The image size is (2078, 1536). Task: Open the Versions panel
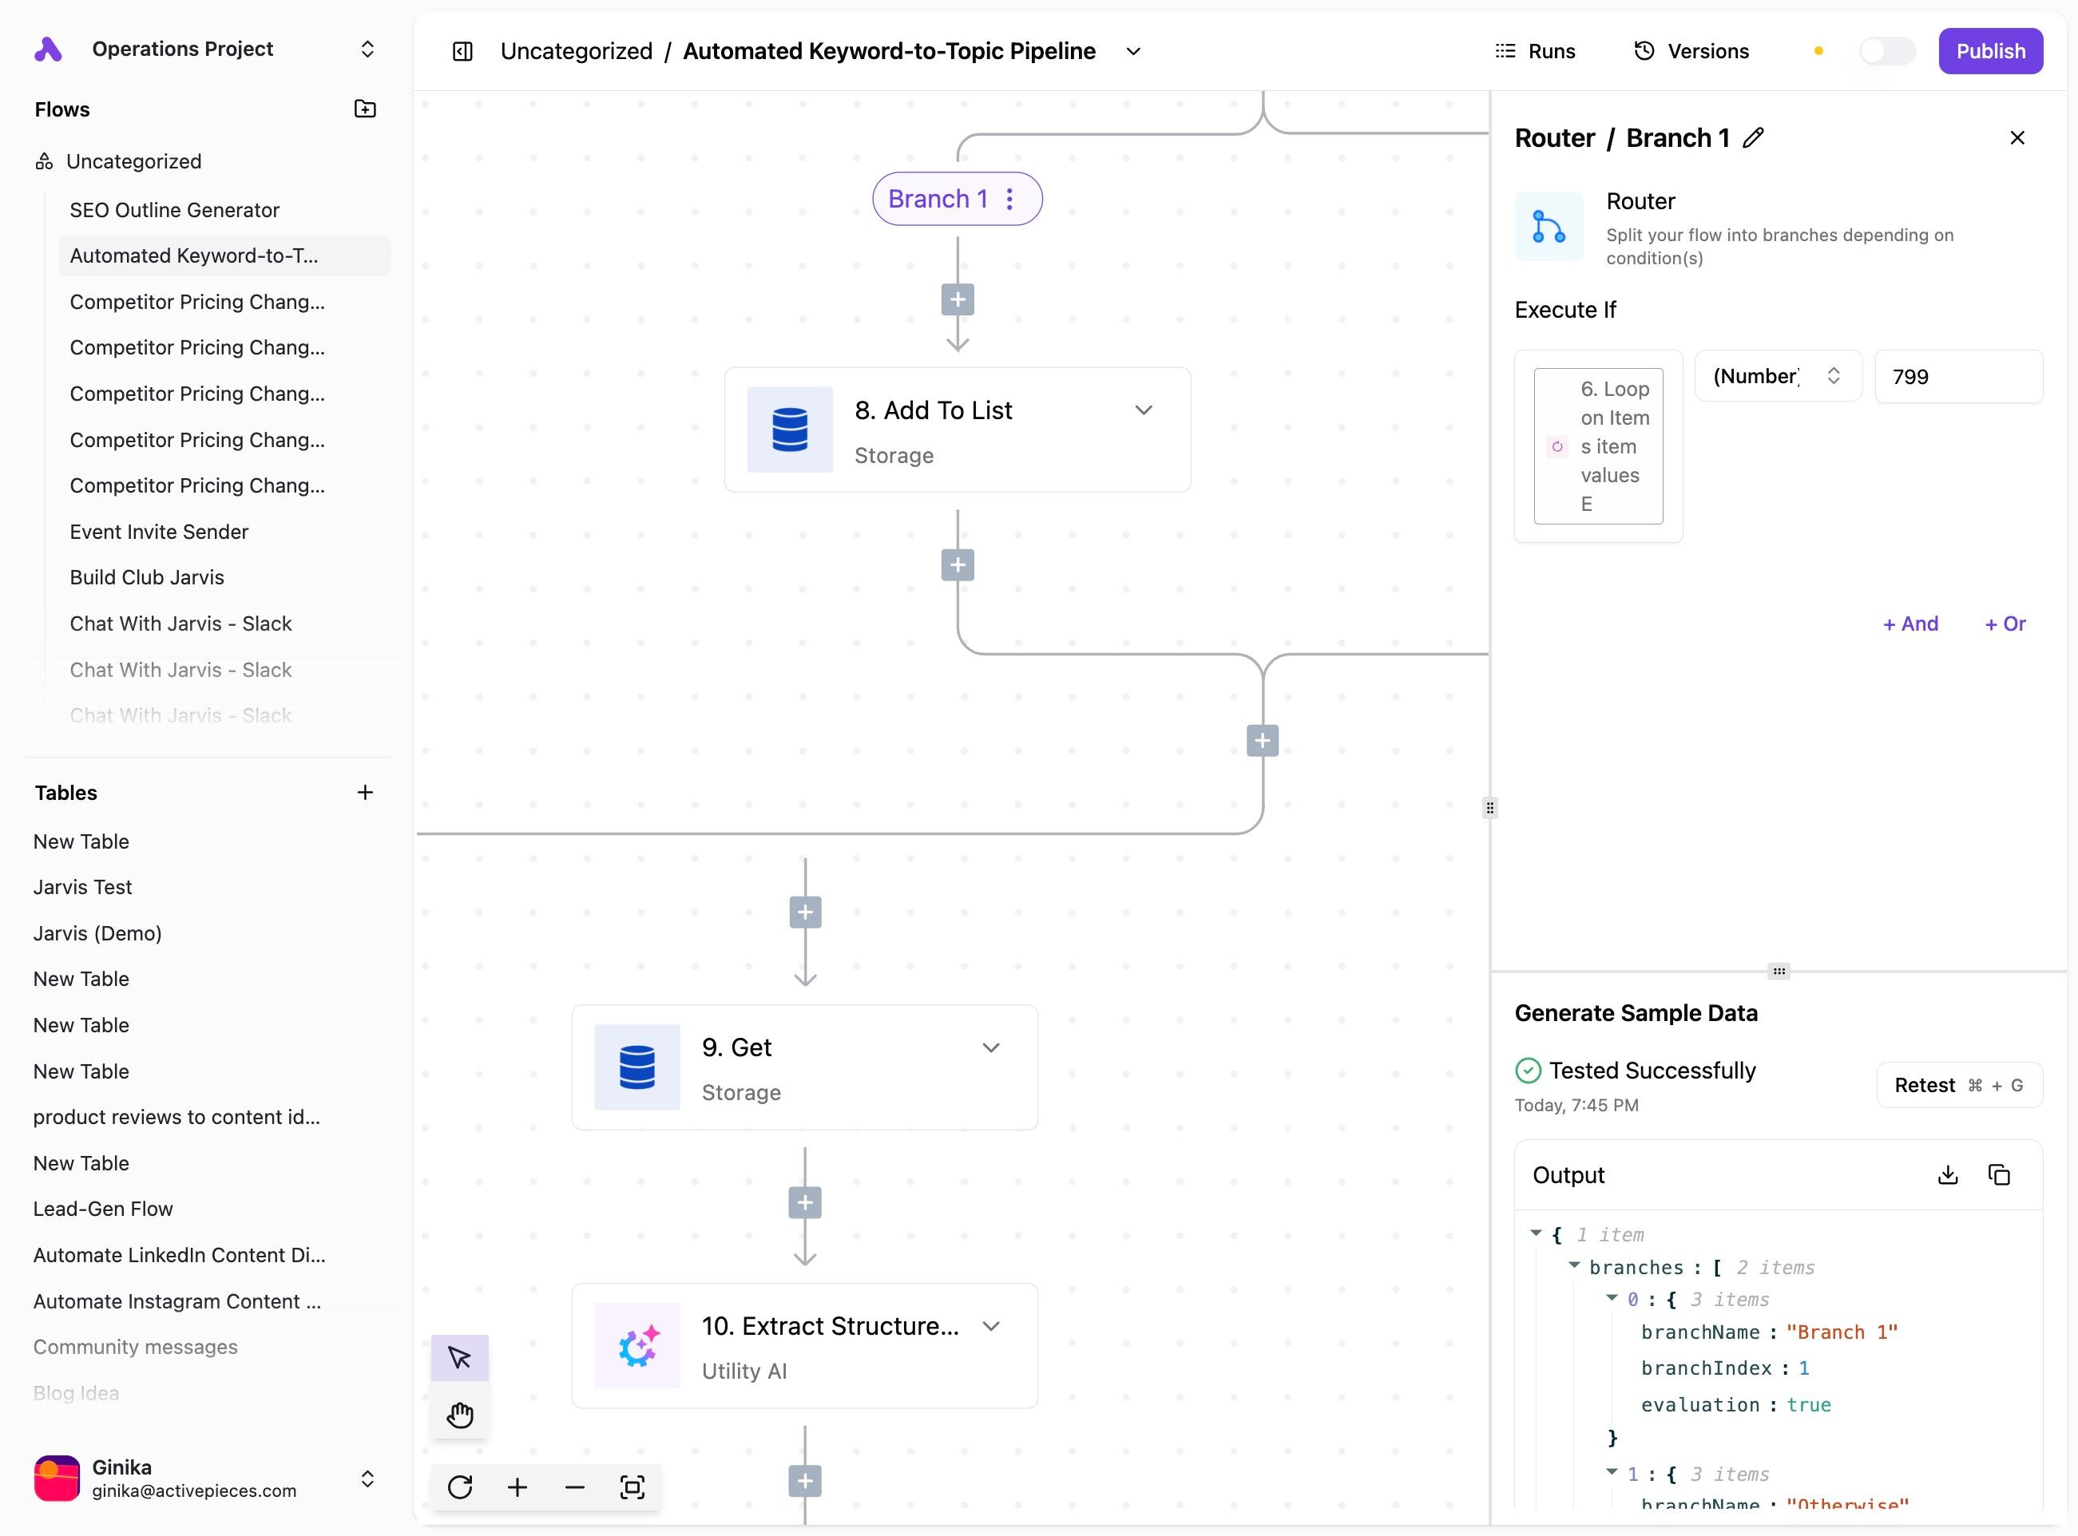pyautogui.click(x=1692, y=51)
